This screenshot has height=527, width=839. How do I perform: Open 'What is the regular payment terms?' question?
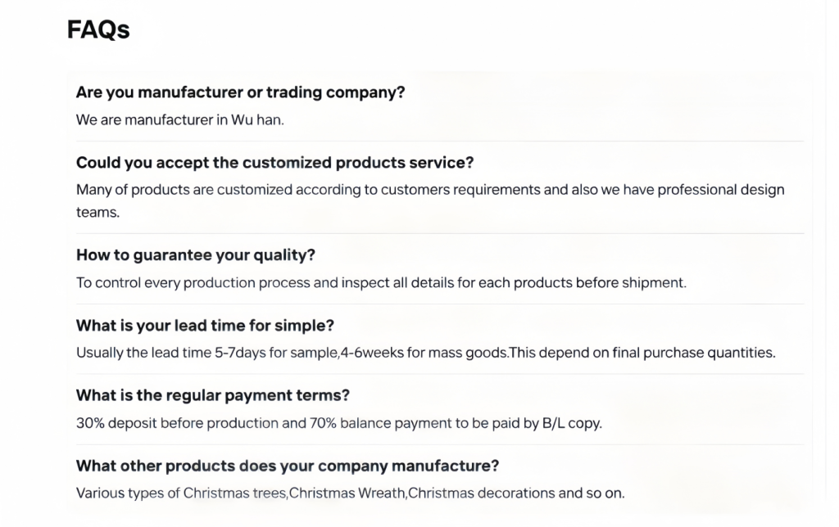(x=213, y=395)
